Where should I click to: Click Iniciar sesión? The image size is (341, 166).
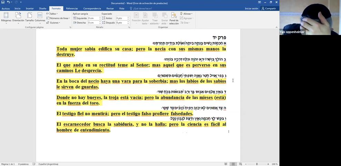251,9
